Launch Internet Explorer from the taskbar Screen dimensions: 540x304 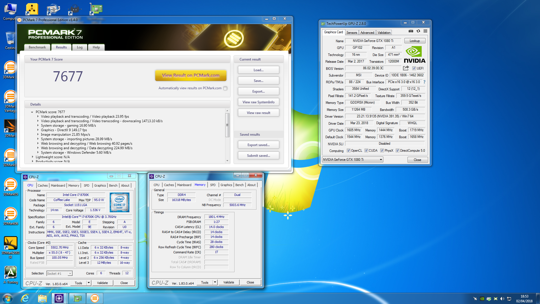pos(25,298)
